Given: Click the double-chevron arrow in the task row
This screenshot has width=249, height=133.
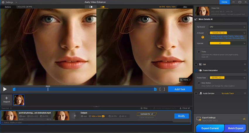Looking at the screenshot, I should [75, 116].
